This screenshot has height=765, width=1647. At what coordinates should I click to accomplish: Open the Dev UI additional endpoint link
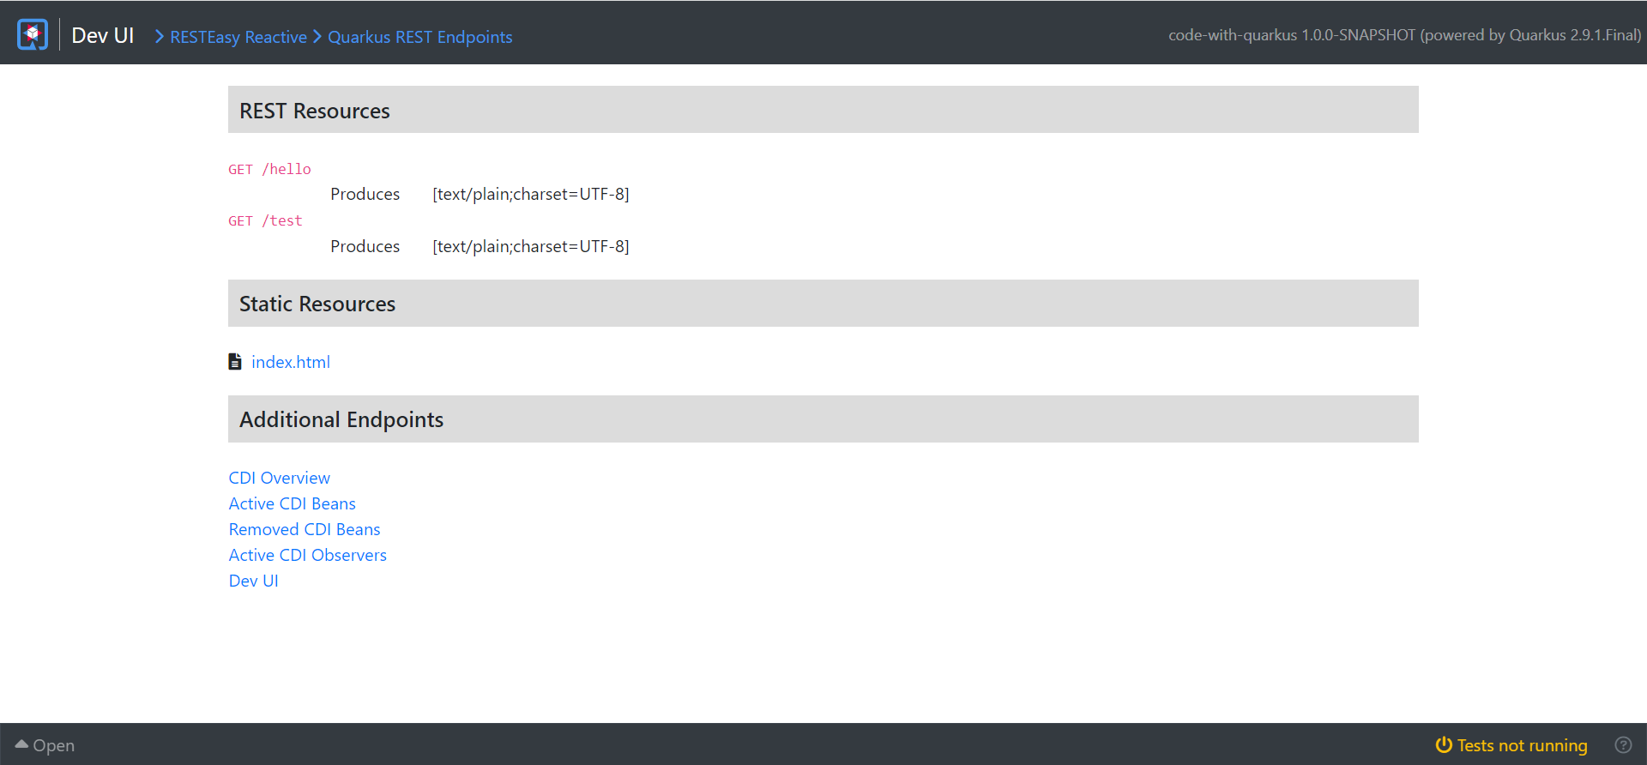pyautogui.click(x=253, y=581)
